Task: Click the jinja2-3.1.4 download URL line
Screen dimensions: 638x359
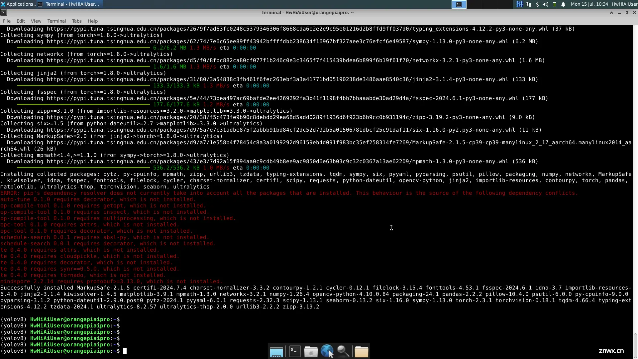Action: (x=272, y=79)
